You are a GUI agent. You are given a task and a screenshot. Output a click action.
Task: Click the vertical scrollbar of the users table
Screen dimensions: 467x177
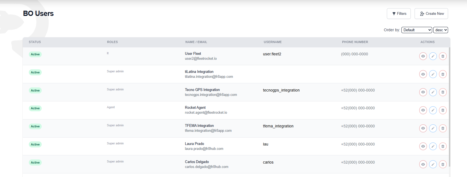click(449, 107)
